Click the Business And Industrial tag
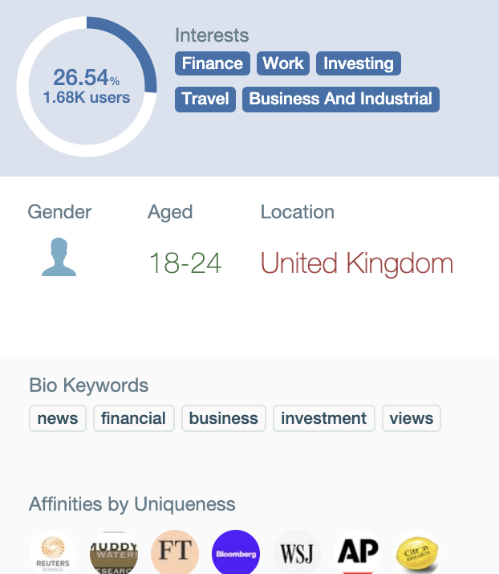The image size is (499, 574). 341,99
